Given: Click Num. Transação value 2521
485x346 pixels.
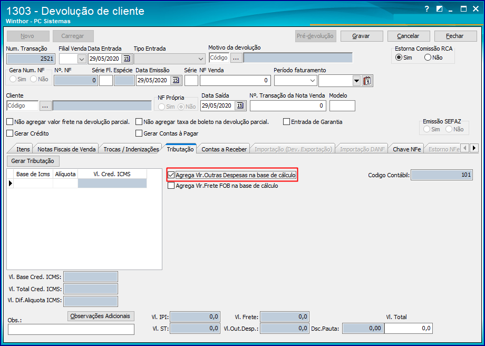Looking at the screenshot, I should [x=31, y=59].
